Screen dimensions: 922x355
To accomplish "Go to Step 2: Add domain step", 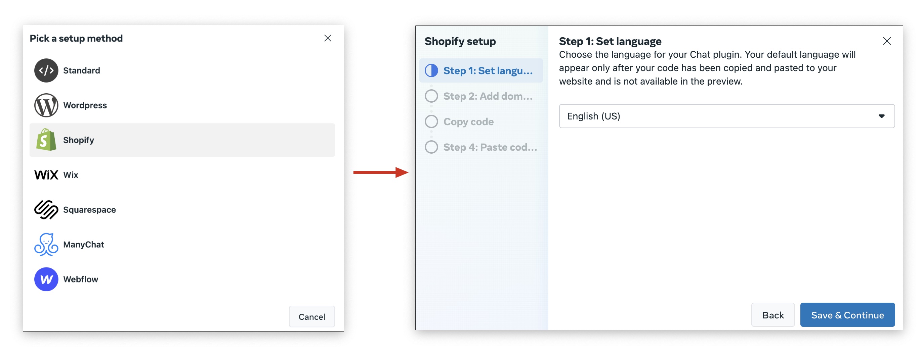I will pos(488,96).
